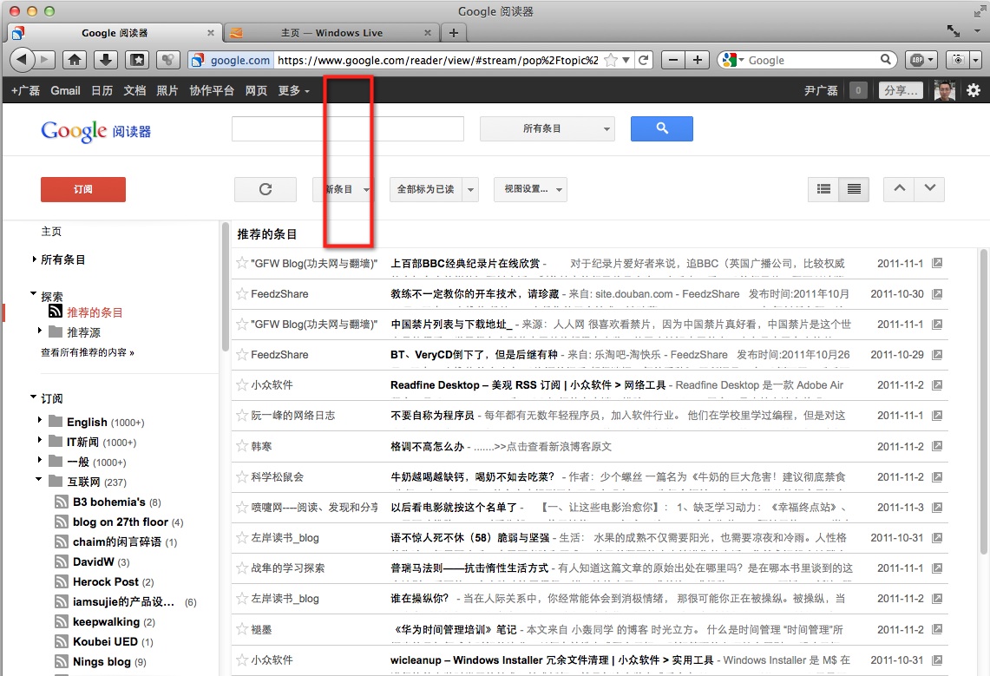Open 协作平台 from the Google bar
The width and height of the screenshot is (990, 676).
tap(212, 90)
